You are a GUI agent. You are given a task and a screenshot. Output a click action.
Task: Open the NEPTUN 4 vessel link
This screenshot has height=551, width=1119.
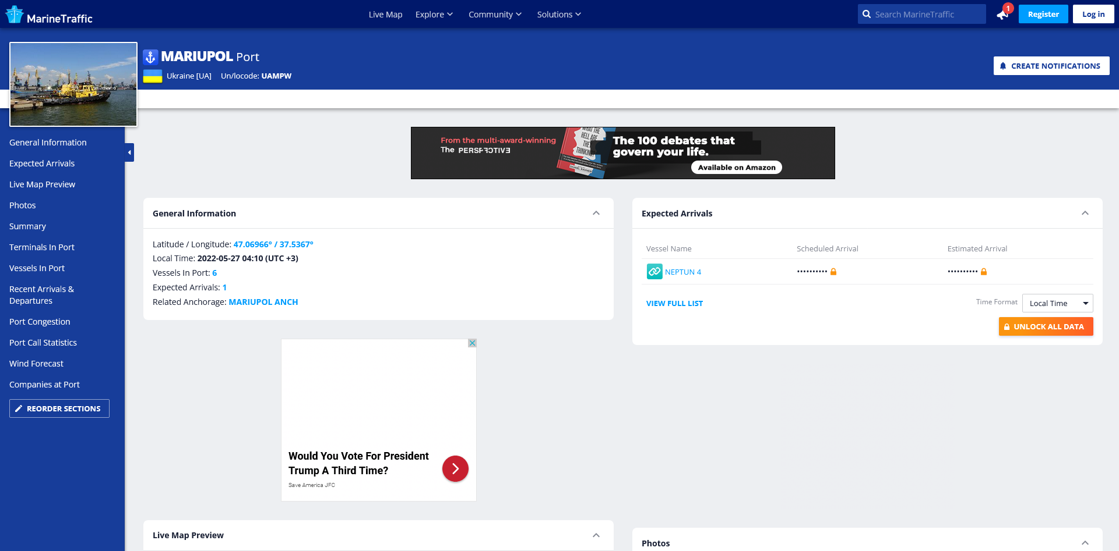coord(683,272)
